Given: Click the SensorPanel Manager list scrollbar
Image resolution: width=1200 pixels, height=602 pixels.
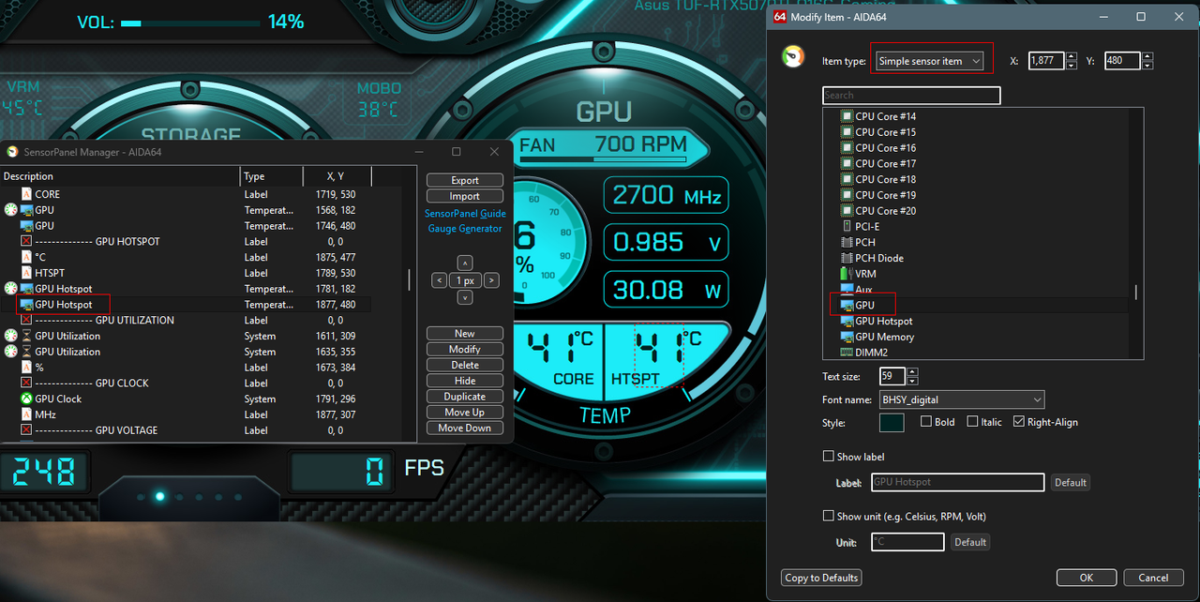Looking at the screenshot, I should coord(408,279).
